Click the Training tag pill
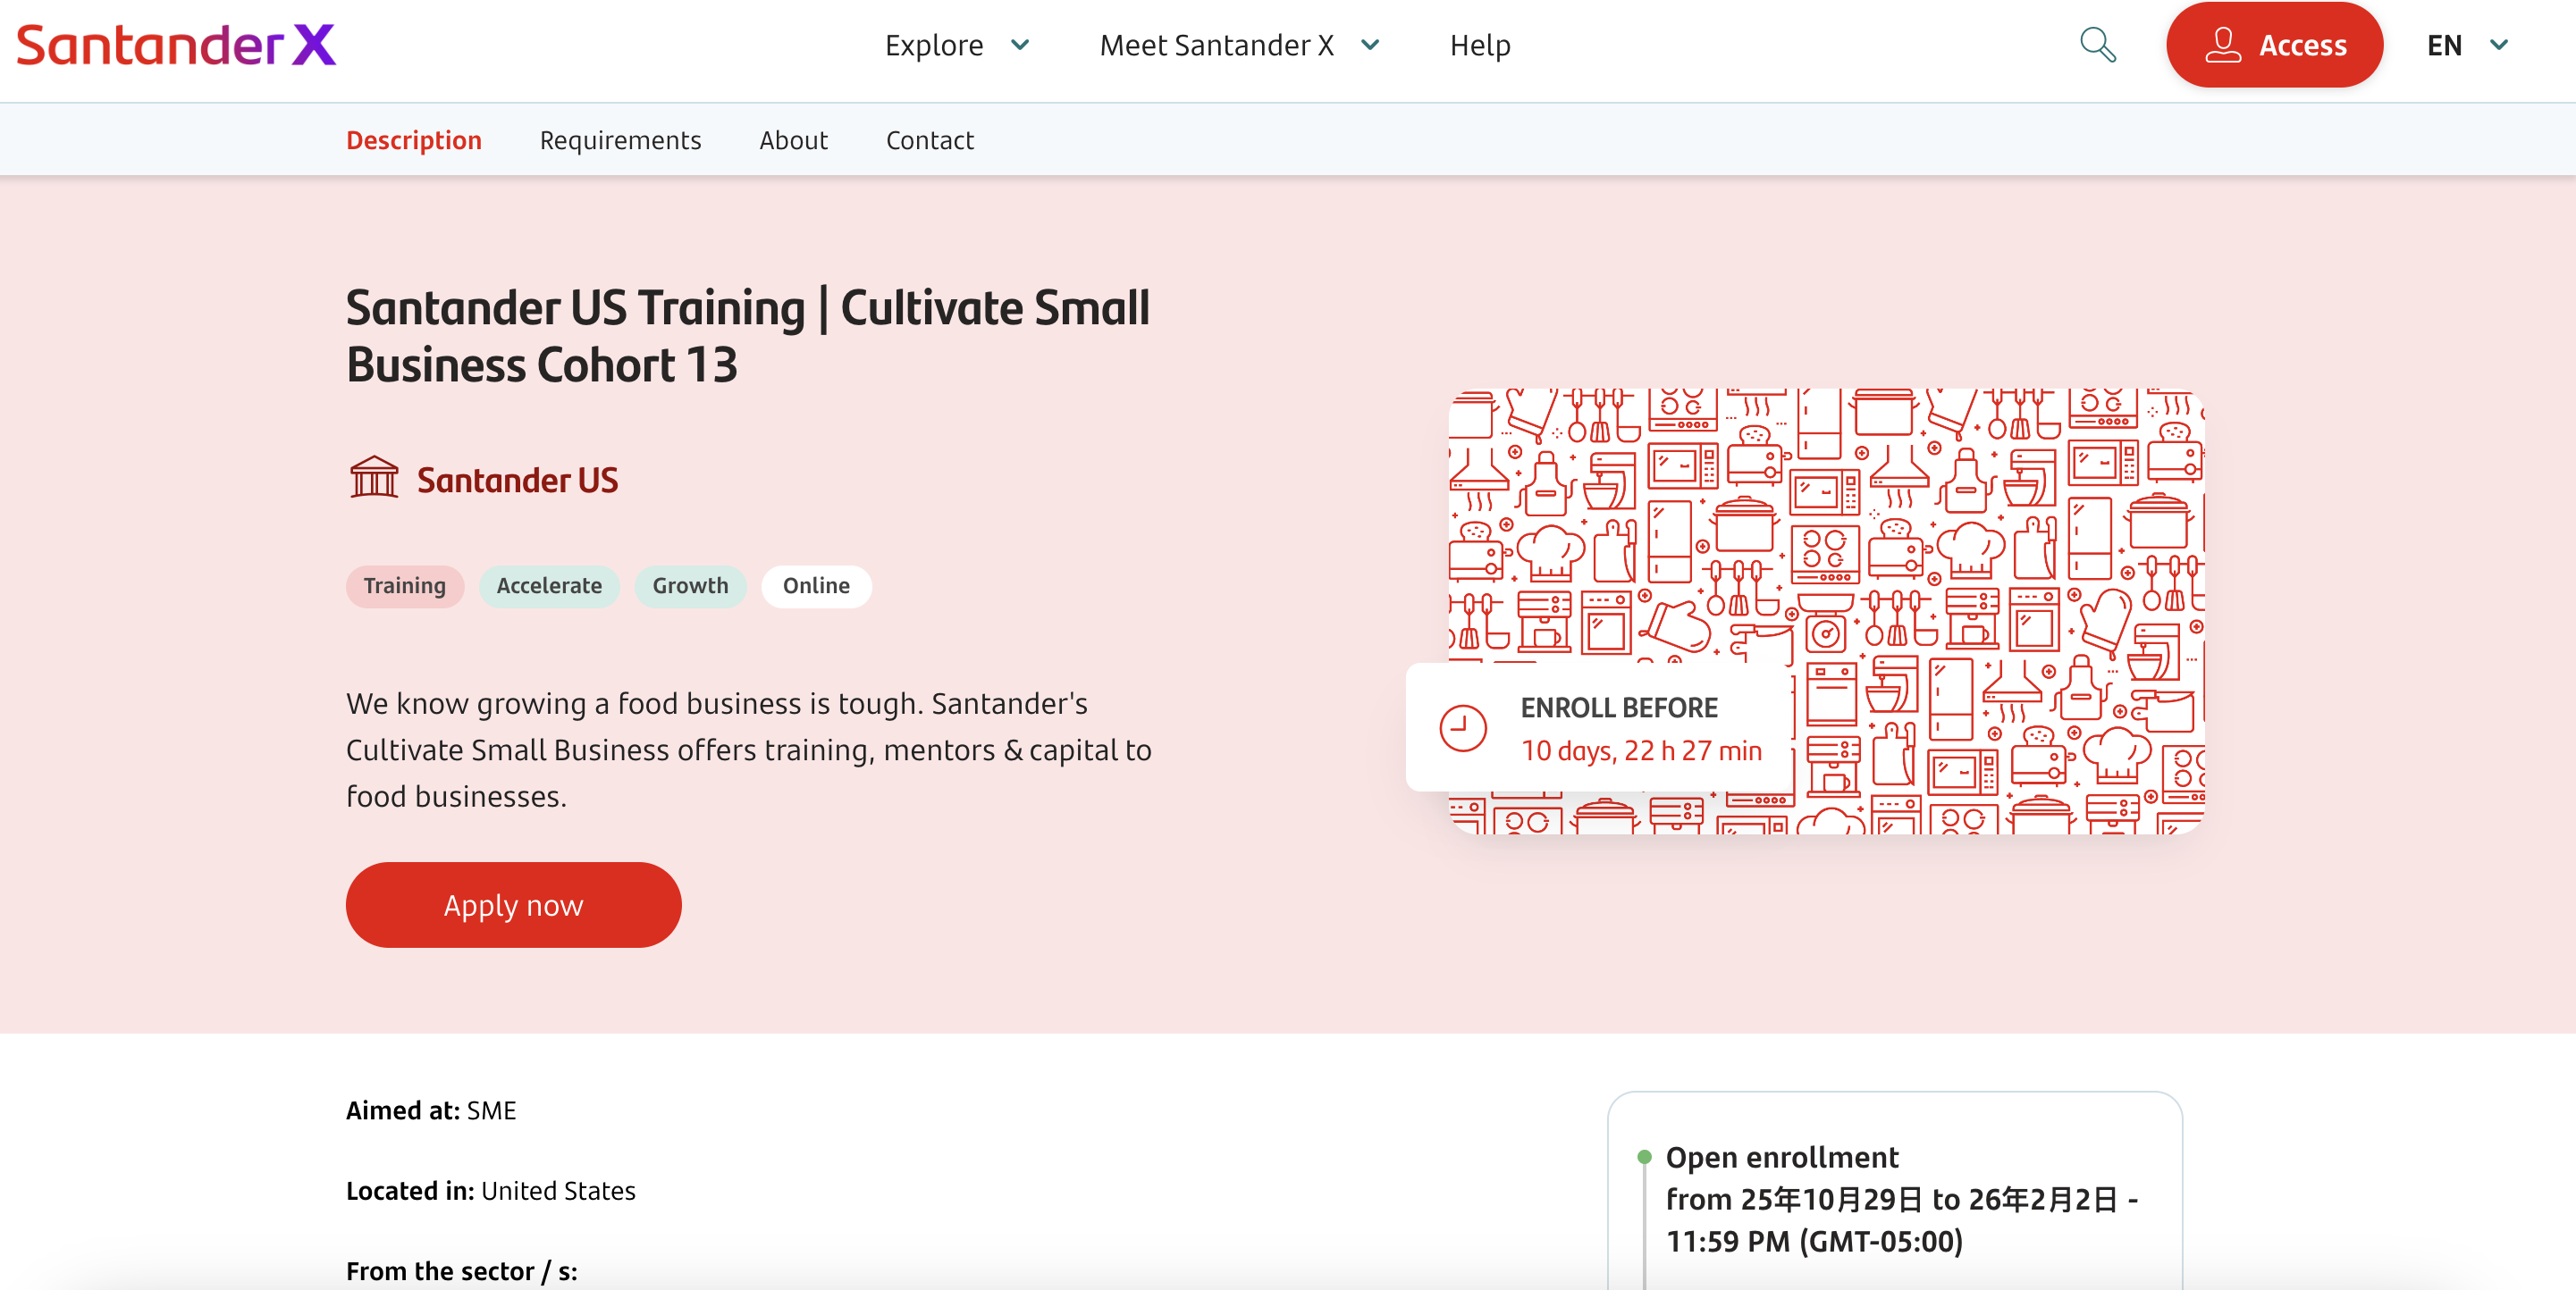Screen dimensions: 2576x1290 click(x=404, y=585)
